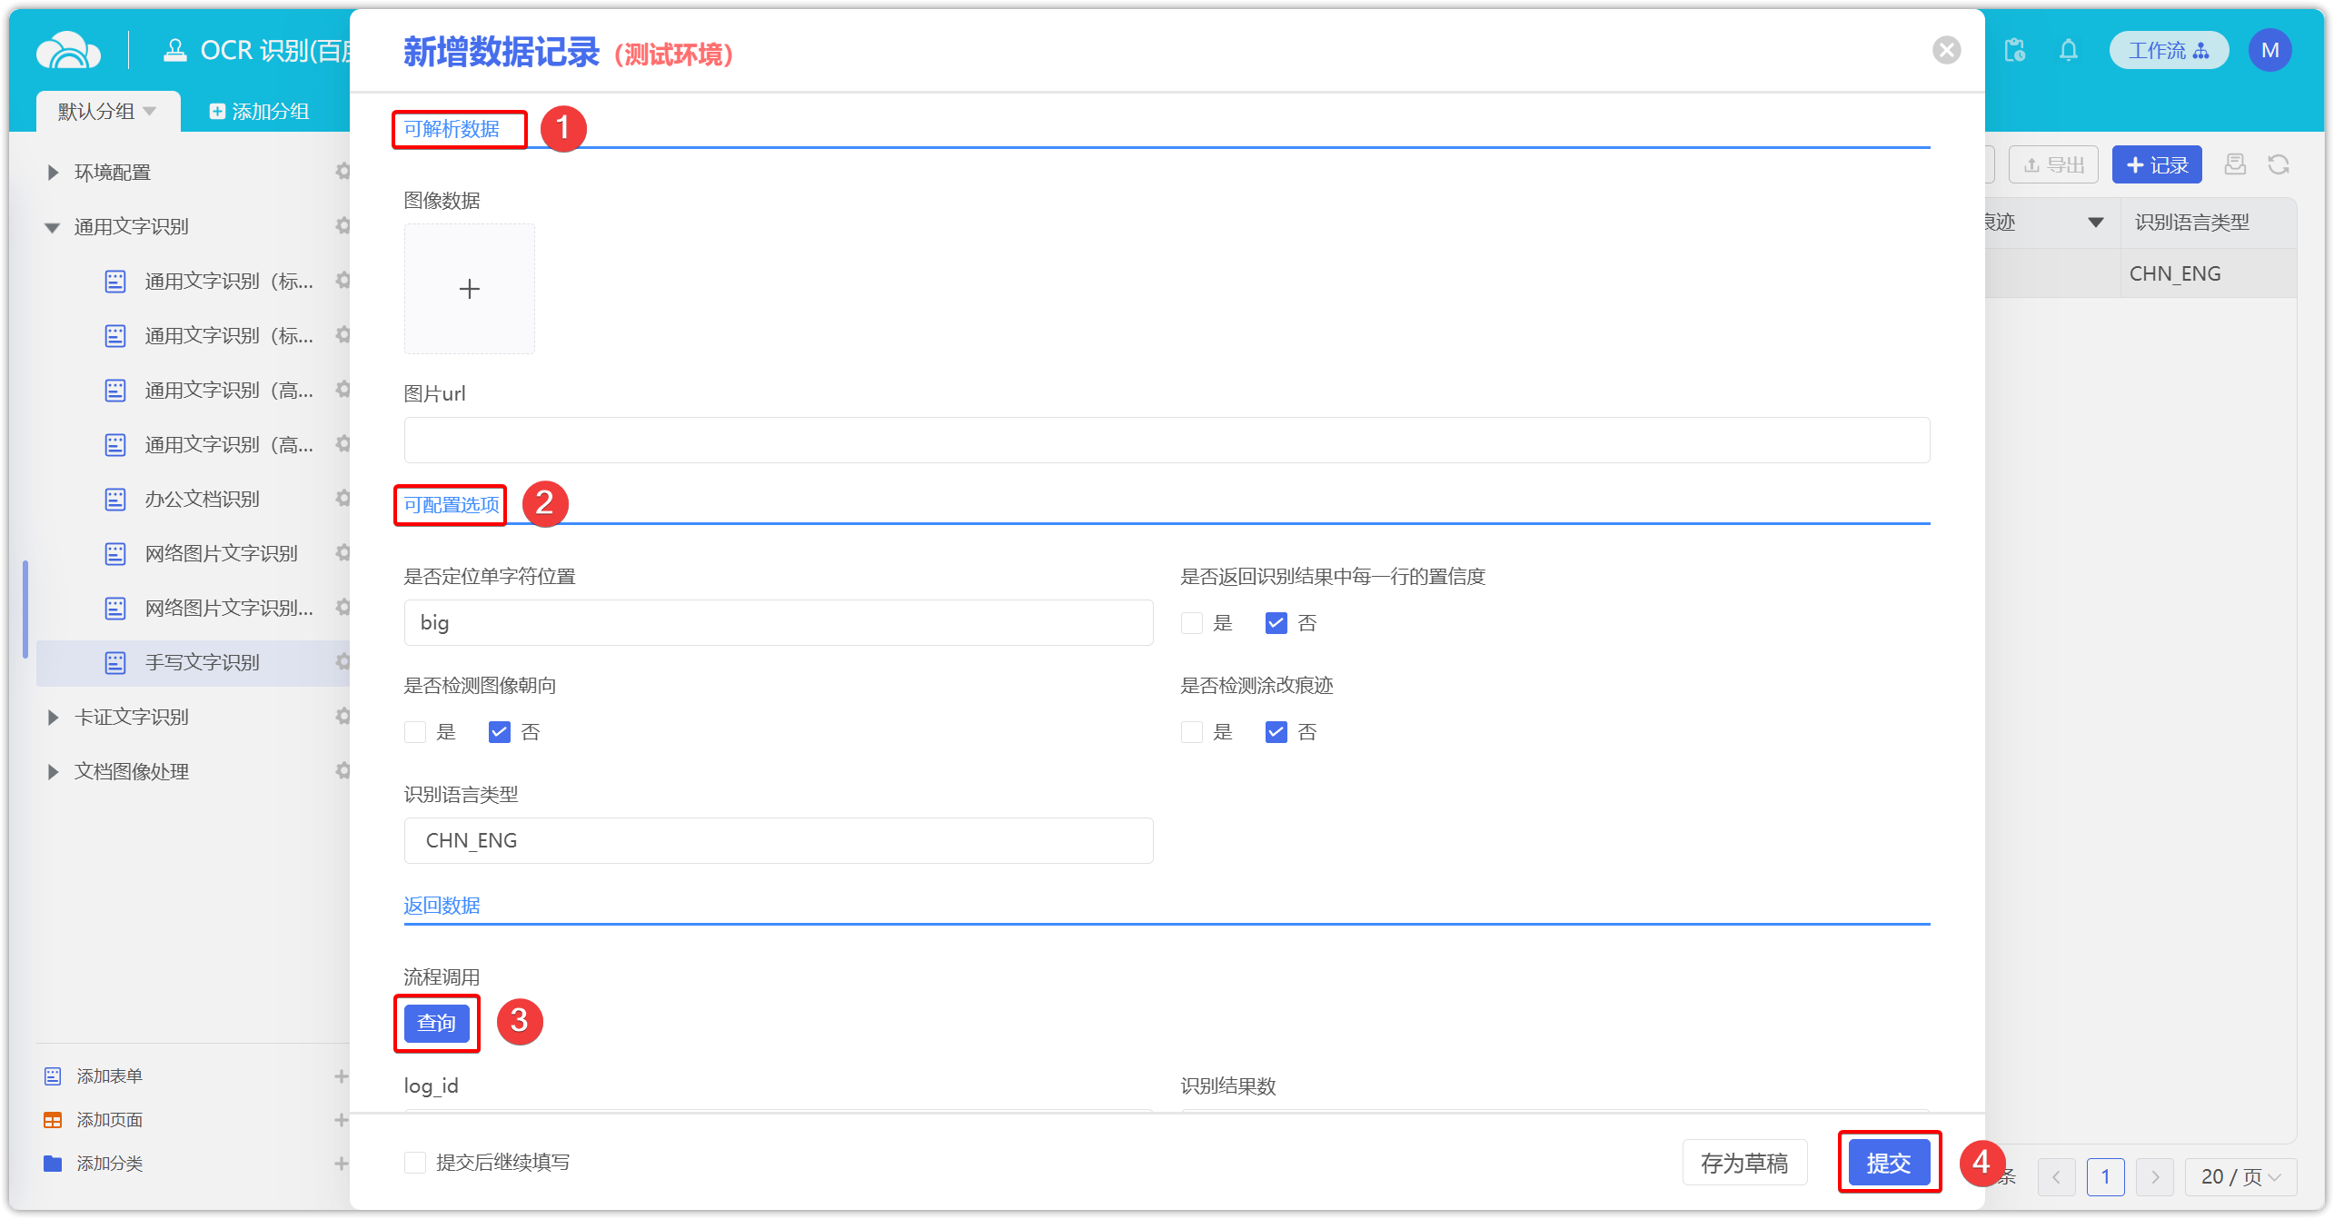This screenshot has height=1219, width=2334.
Task: Open settings gear for 通用文字识别 group
Action: (x=343, y=225)
